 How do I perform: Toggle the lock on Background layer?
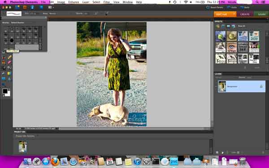[x=261, y=86]
